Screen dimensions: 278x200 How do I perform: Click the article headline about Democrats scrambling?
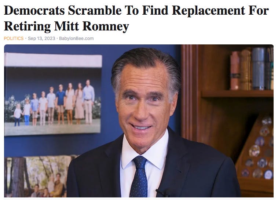pyautogui.click(x=136, y=18)
